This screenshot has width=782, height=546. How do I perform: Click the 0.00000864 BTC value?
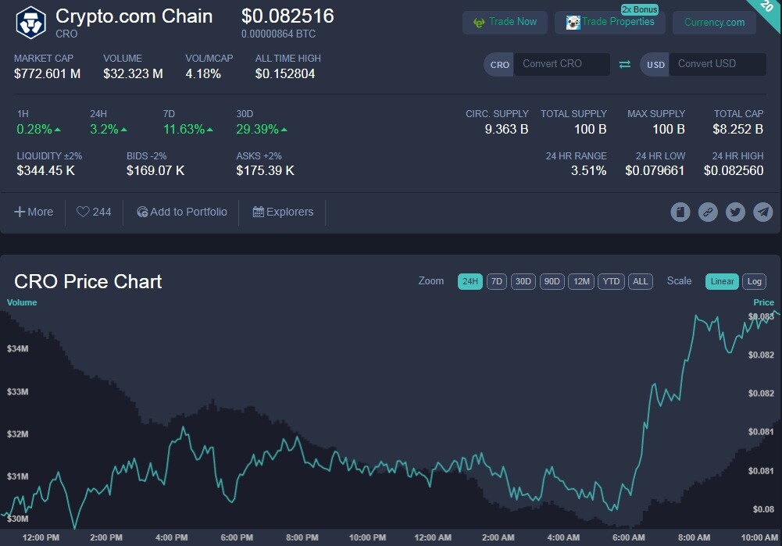point(278,34)
